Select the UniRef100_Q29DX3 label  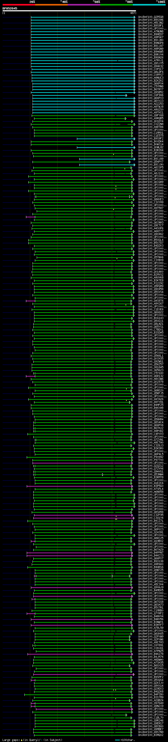[x=151, y=689]
